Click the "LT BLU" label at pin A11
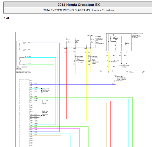 [36, 98]
